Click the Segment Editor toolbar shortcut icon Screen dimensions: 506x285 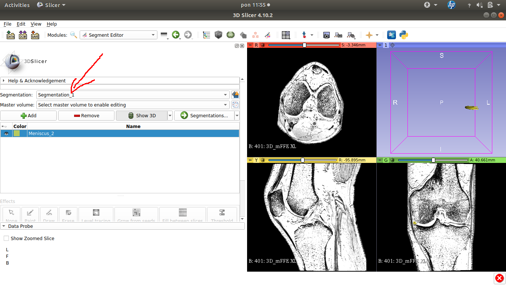click(267, 35)
